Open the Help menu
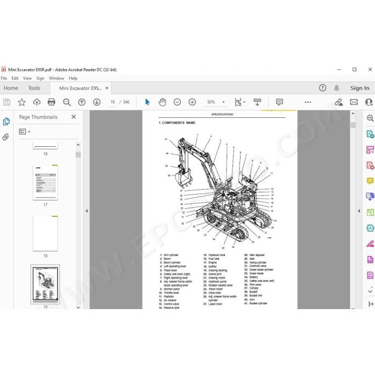 click(x=73, y=78)
